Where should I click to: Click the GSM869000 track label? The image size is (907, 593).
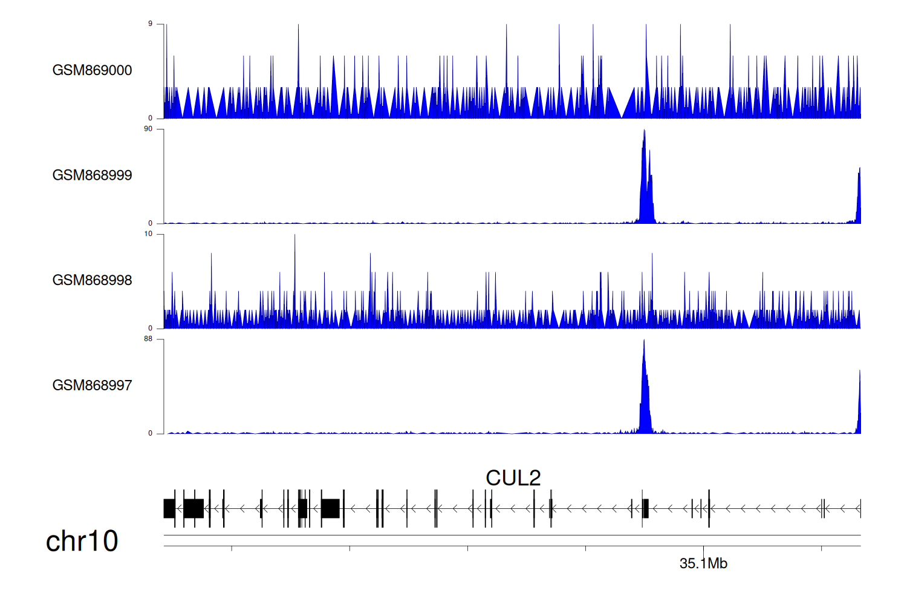92,70
